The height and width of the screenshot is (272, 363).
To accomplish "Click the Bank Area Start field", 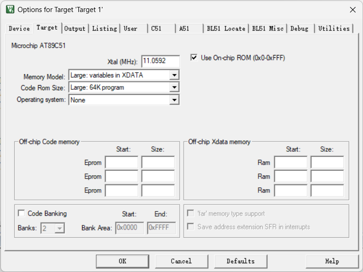I will (130, 228).
